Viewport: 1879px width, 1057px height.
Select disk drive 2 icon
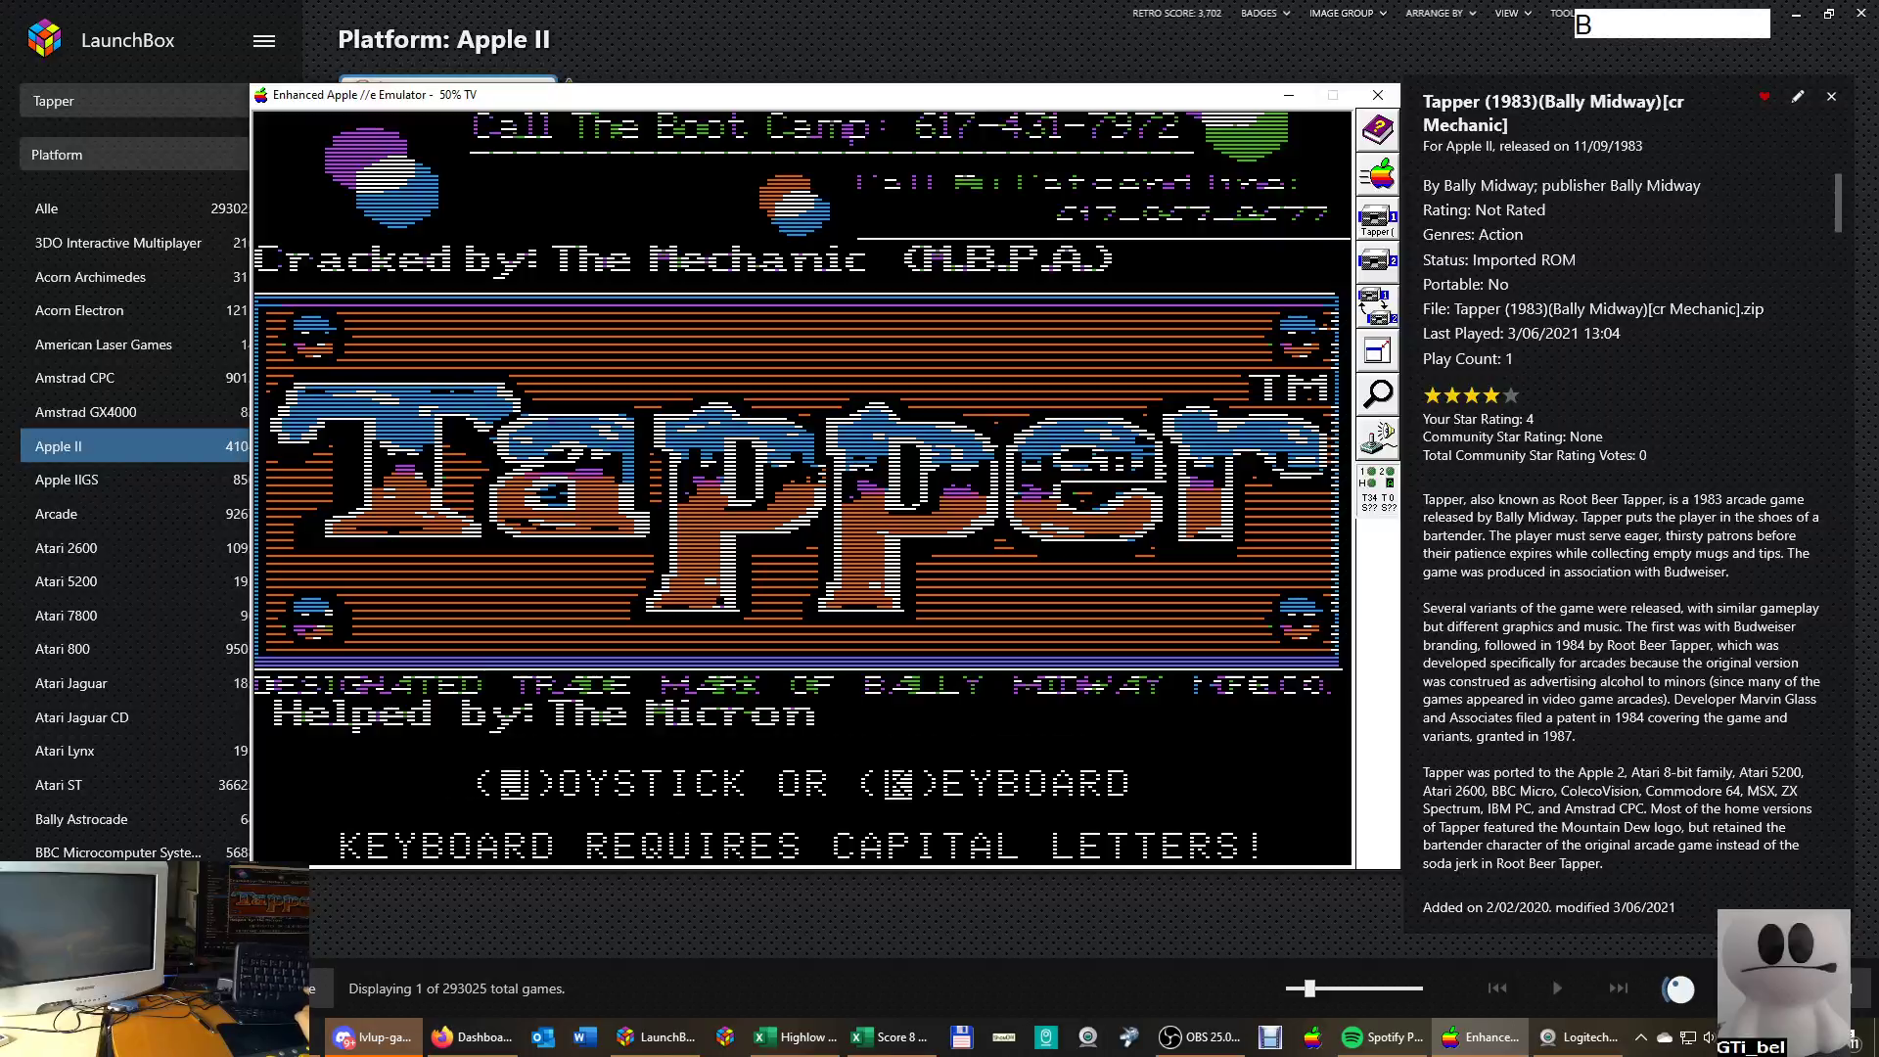tap(1377, 262)
